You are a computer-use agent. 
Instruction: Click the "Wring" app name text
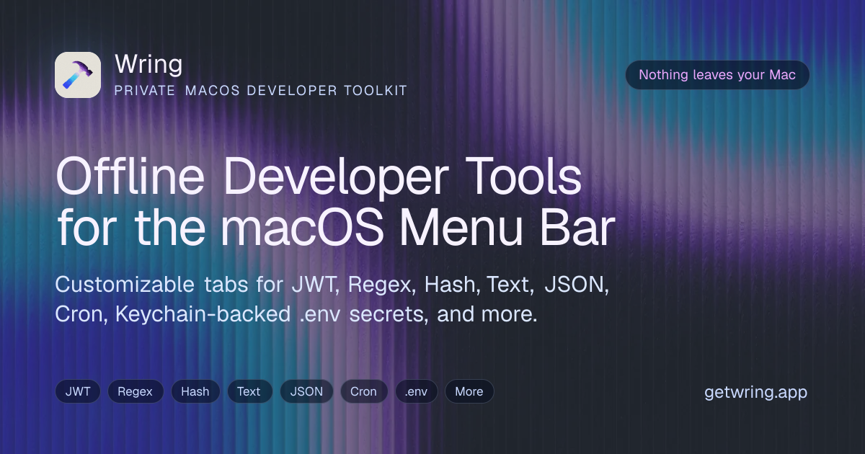pos(148,65)
